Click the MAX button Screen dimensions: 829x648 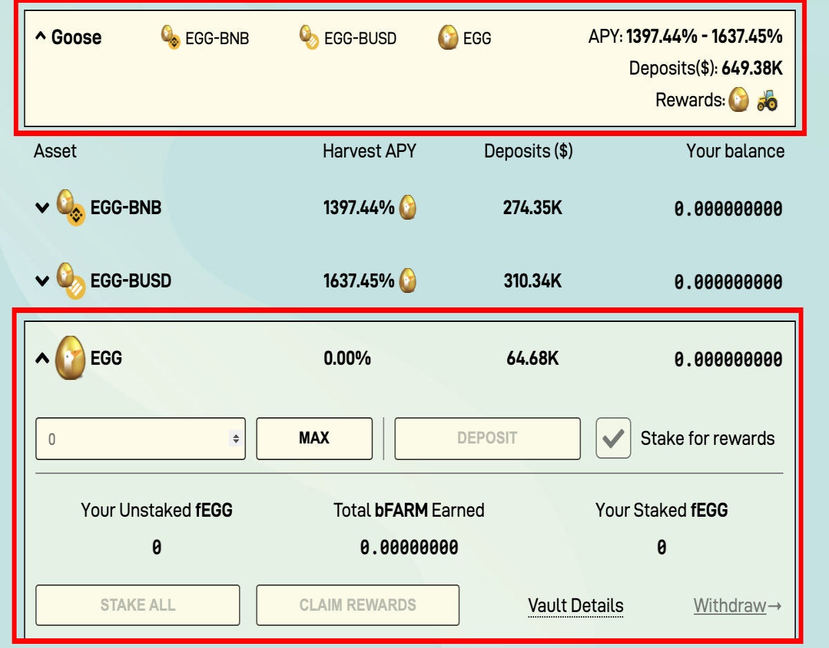[314, 438]
